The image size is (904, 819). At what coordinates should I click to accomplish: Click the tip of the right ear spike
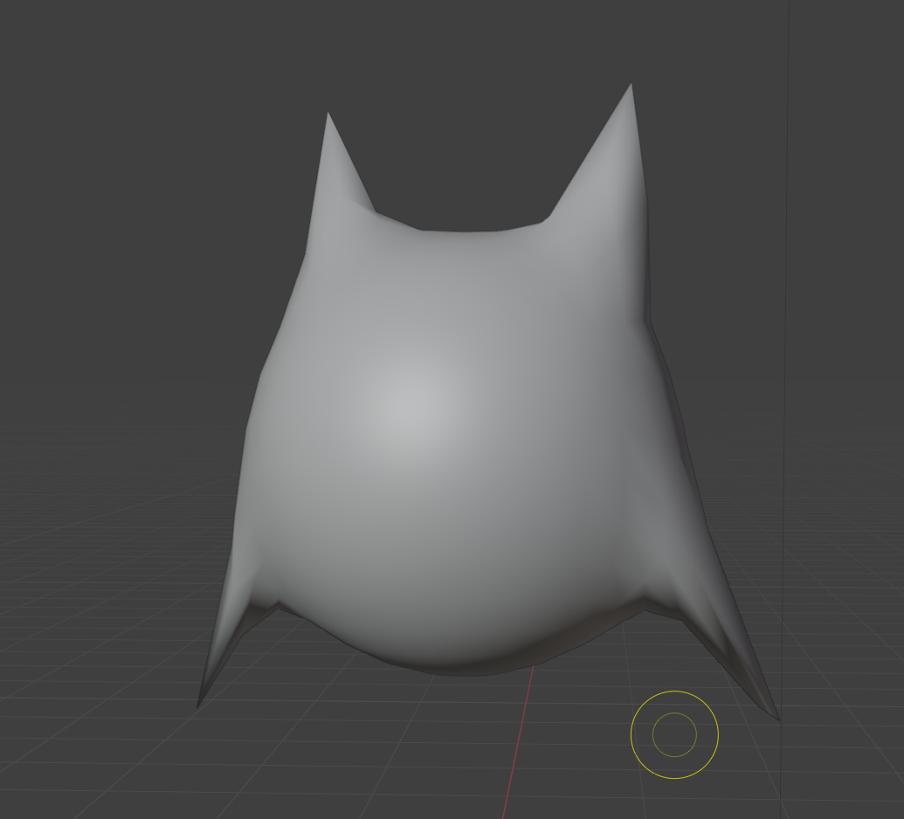coord(631,87)
